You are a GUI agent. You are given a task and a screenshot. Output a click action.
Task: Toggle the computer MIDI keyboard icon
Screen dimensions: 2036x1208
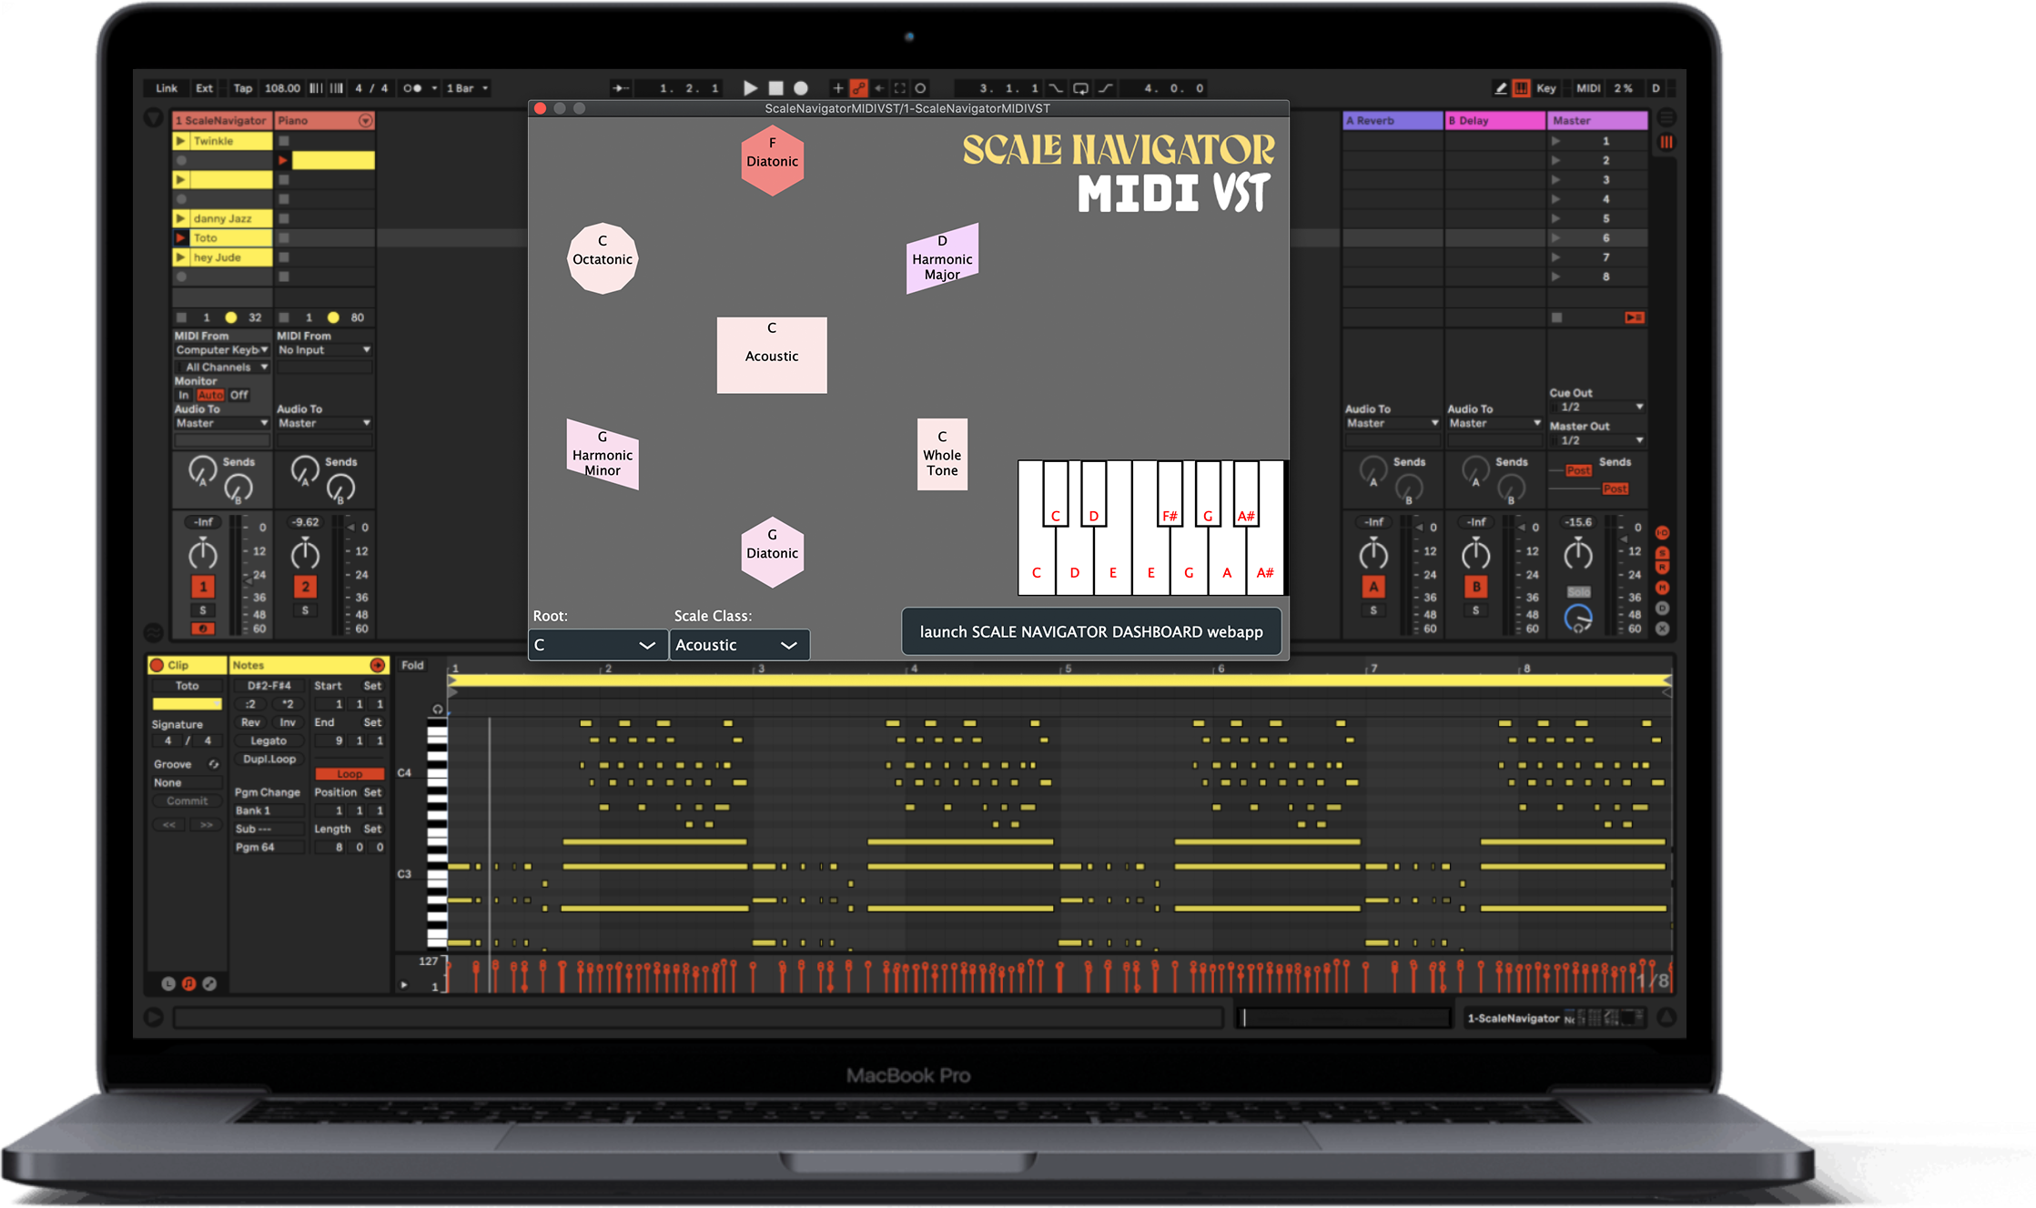1521,88
